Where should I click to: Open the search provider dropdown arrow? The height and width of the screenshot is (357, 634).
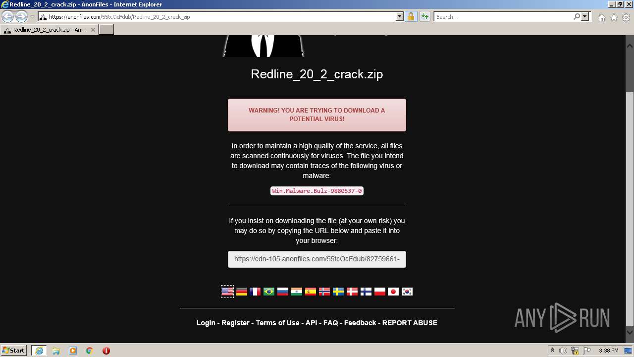tap(585, 16)
